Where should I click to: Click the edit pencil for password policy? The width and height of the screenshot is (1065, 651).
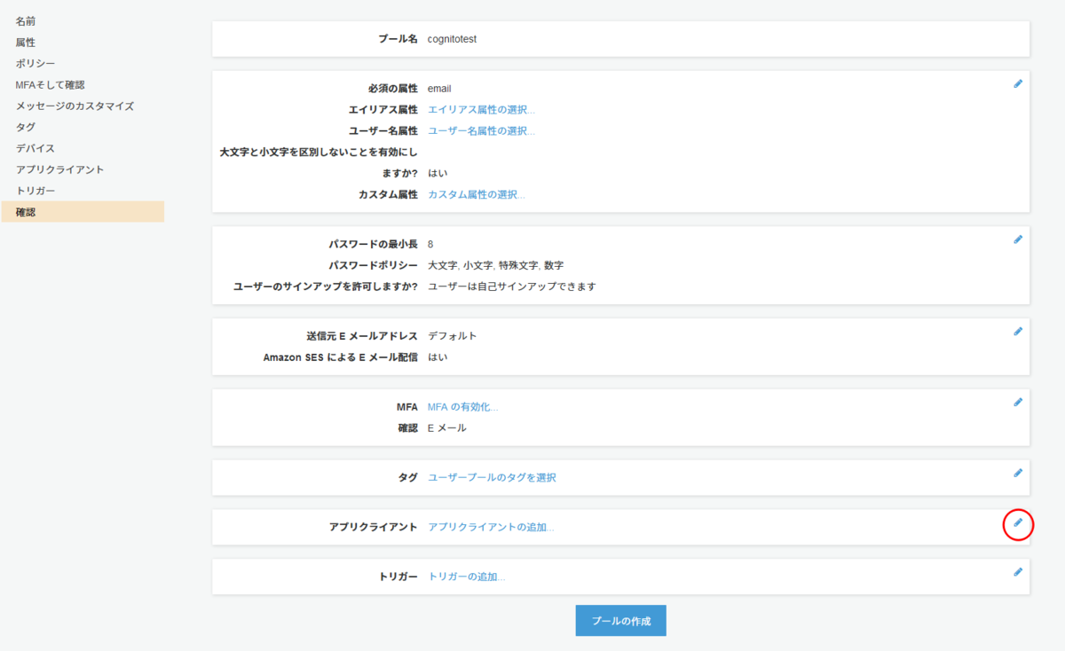tap(1017, 239)
